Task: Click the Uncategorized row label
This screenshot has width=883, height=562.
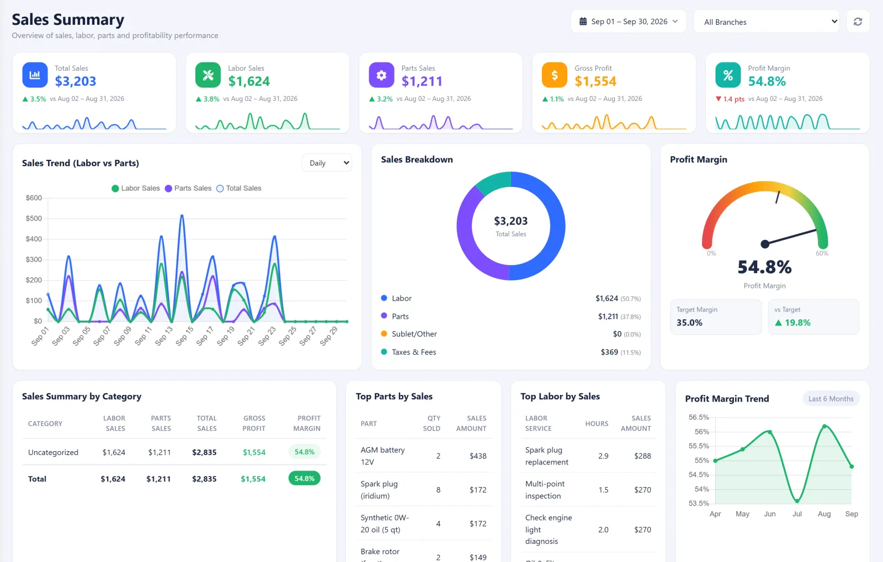Action: 53,452
